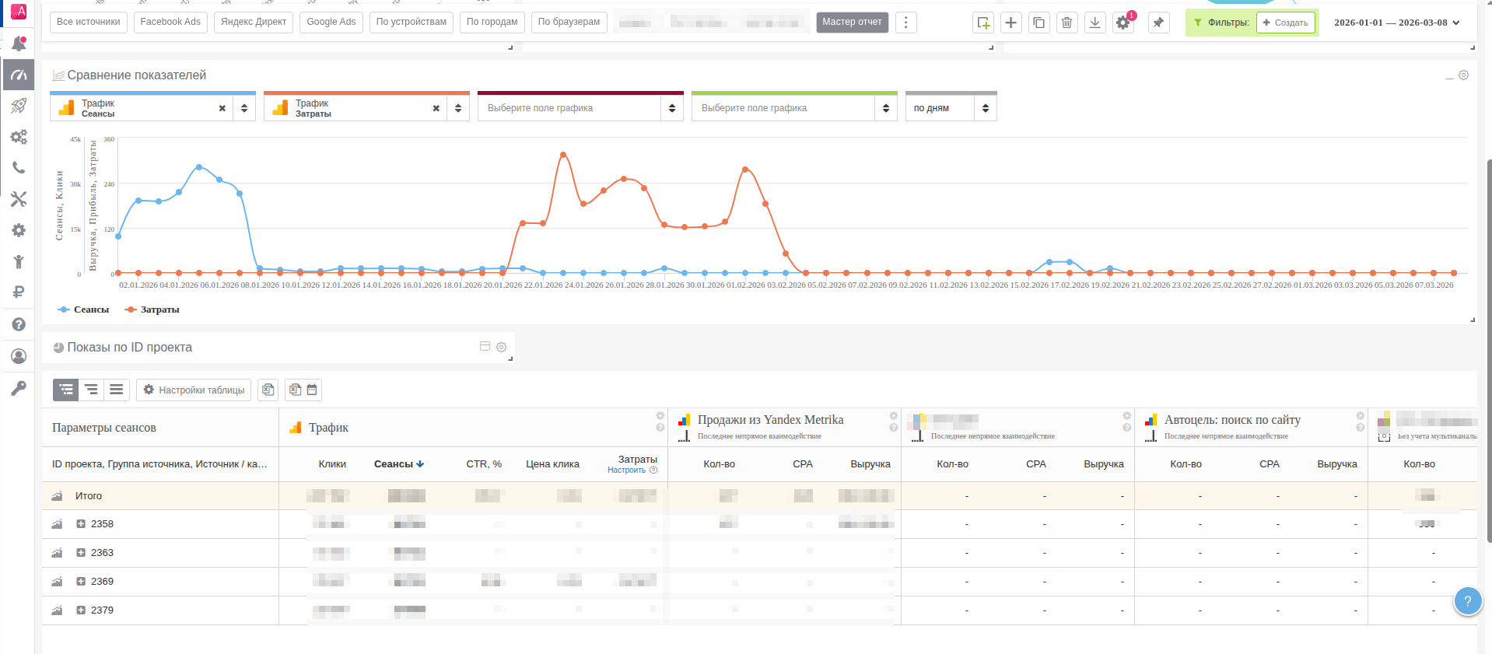Viewport: 1492px width, 654px height.
Task: Open the blue help bubble button
Action: 1467,600
